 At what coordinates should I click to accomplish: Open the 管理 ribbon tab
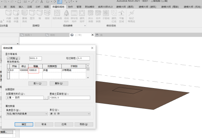point(79,7)
